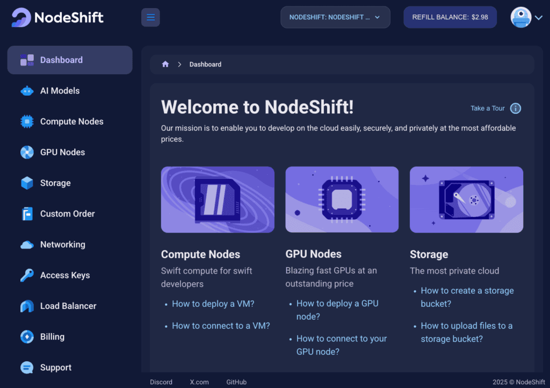This screenshot has height=388, width=550.
Task: Select Custom Order menu item
Action: [x=70, y=214]
